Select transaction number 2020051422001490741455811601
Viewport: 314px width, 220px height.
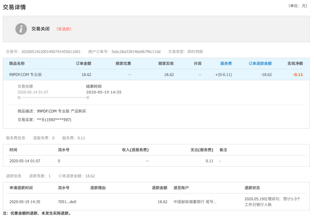pos(51,52)
